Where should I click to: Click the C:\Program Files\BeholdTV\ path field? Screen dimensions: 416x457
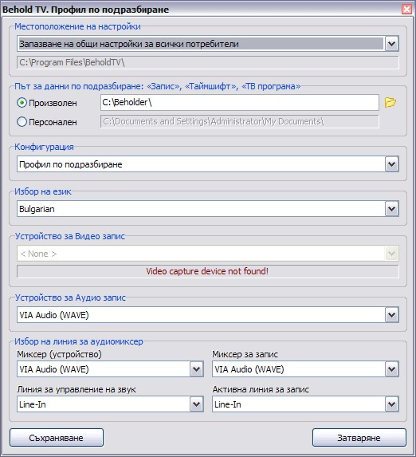click(208, 62)
